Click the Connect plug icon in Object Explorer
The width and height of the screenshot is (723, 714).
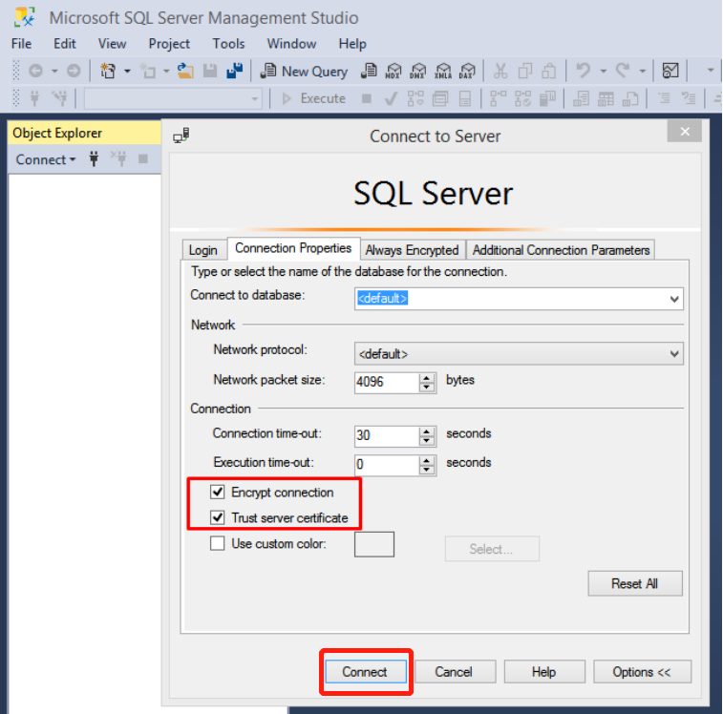tap(94, 159)
